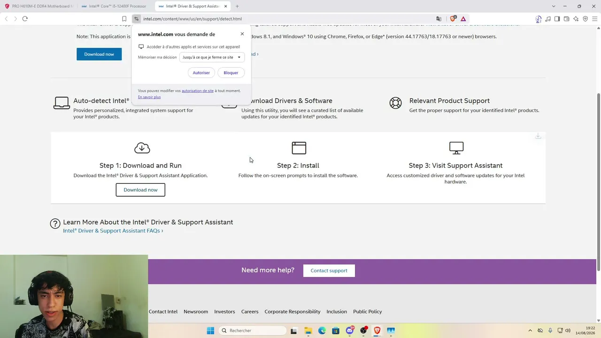Open Discord from the taskbar
Screen dimensions: 601x338
tap(350, 330)
